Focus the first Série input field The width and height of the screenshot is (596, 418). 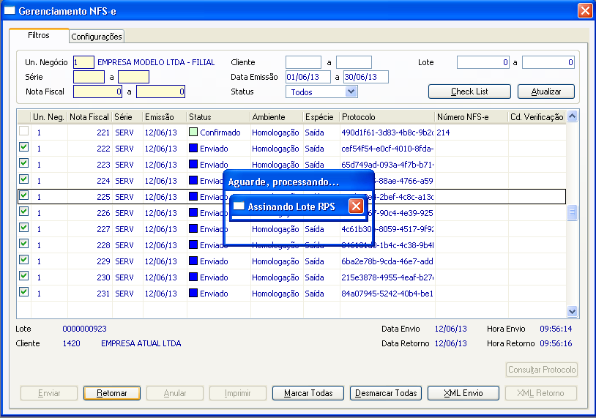(x=89, y=77)
